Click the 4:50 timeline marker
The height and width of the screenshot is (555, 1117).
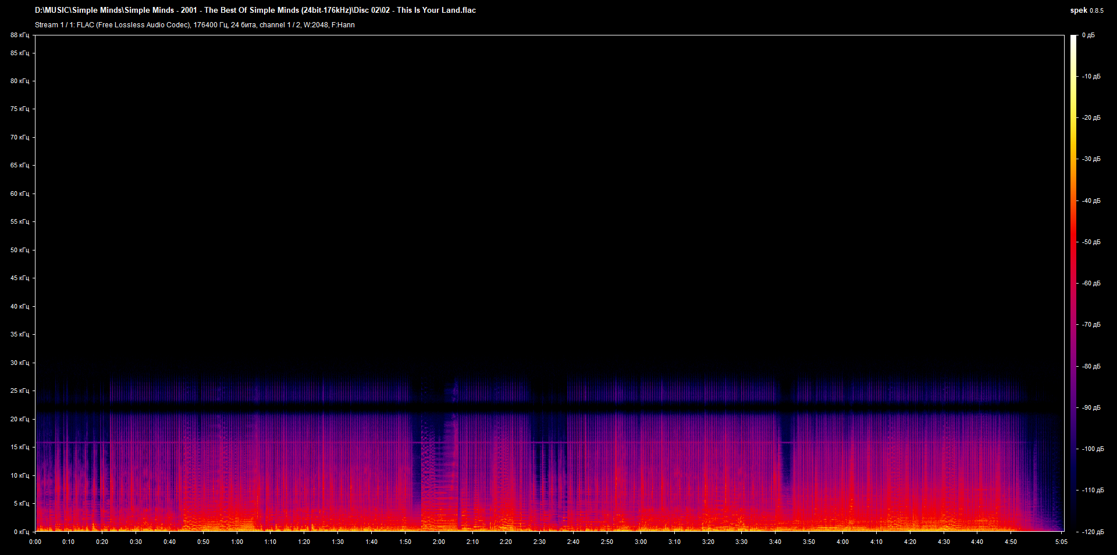(1011, 542)
